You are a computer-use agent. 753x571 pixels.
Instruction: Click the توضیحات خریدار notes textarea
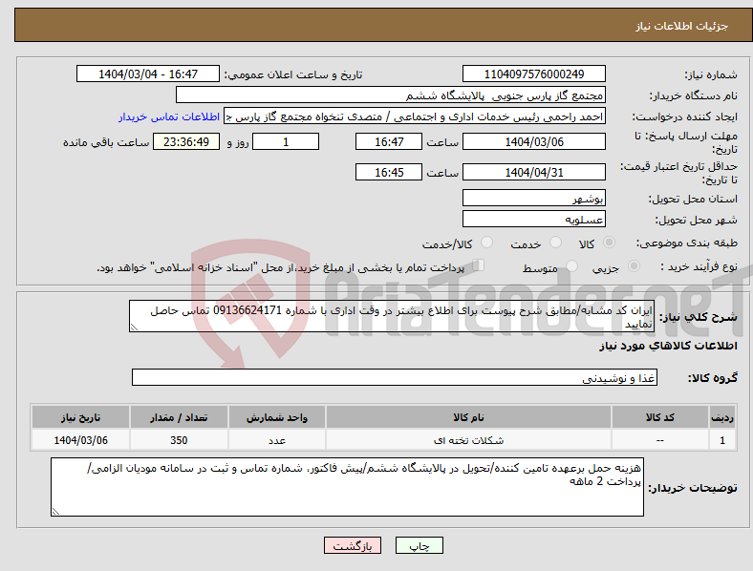347,487
